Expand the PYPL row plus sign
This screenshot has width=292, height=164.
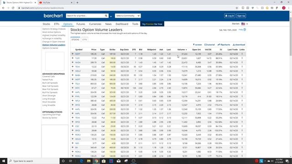click(x=73, y=97)
